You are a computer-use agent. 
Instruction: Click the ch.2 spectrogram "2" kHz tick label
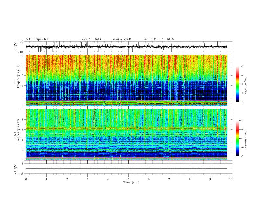pos(23,150)
